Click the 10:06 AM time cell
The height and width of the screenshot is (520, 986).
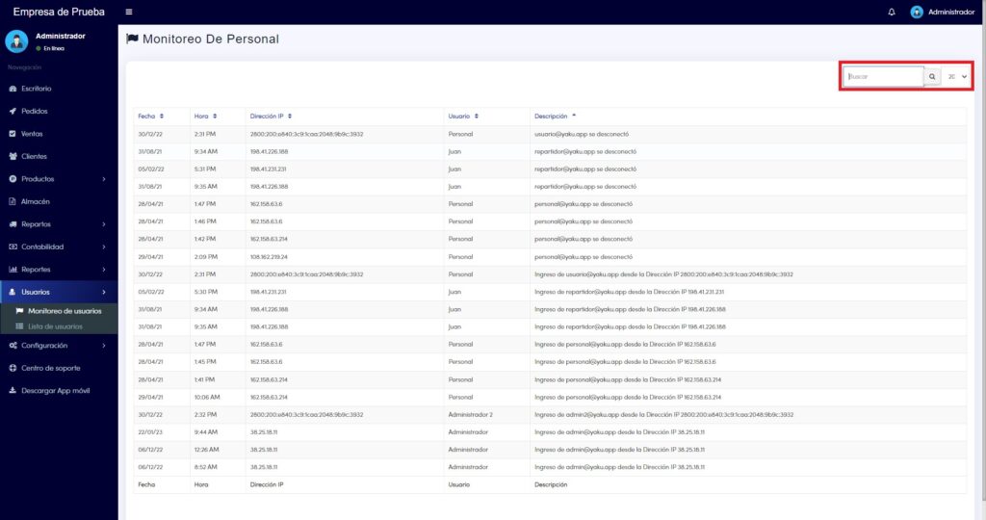click(x=207, y=398)
